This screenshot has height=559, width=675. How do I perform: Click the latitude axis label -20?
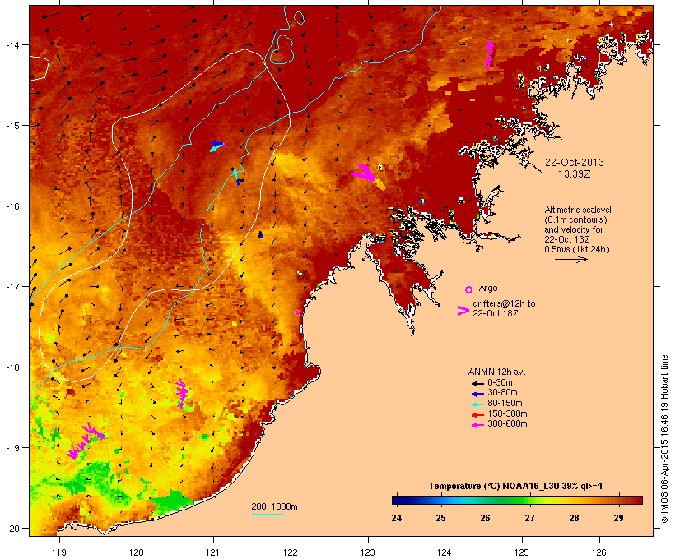(12, 529)
